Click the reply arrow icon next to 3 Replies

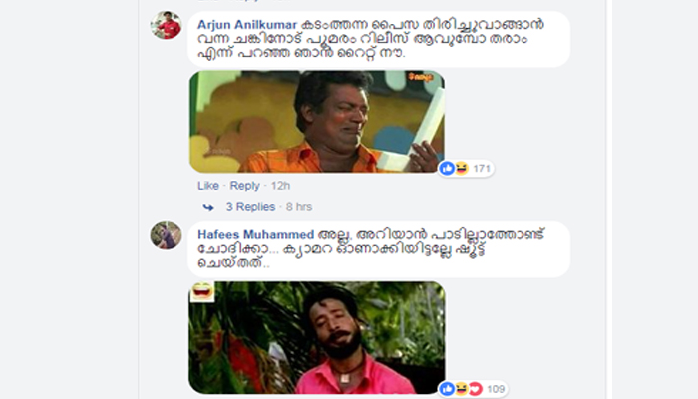(208, 207)
